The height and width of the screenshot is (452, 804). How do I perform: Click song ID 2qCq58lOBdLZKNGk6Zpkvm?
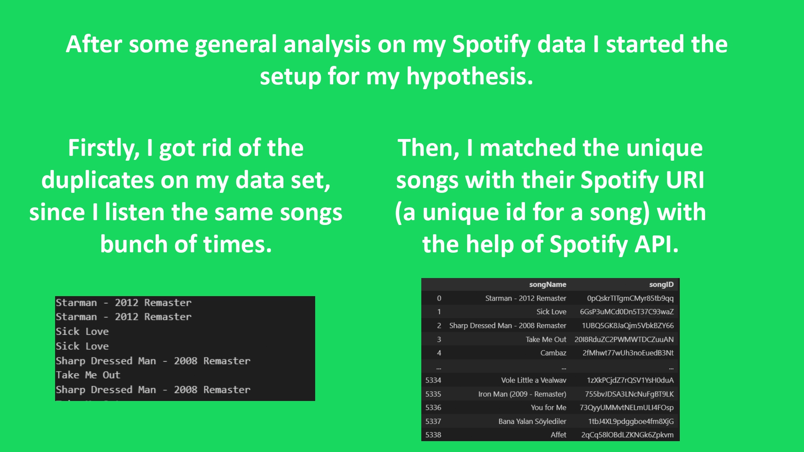pyautogui.click(x=627, y=435)
